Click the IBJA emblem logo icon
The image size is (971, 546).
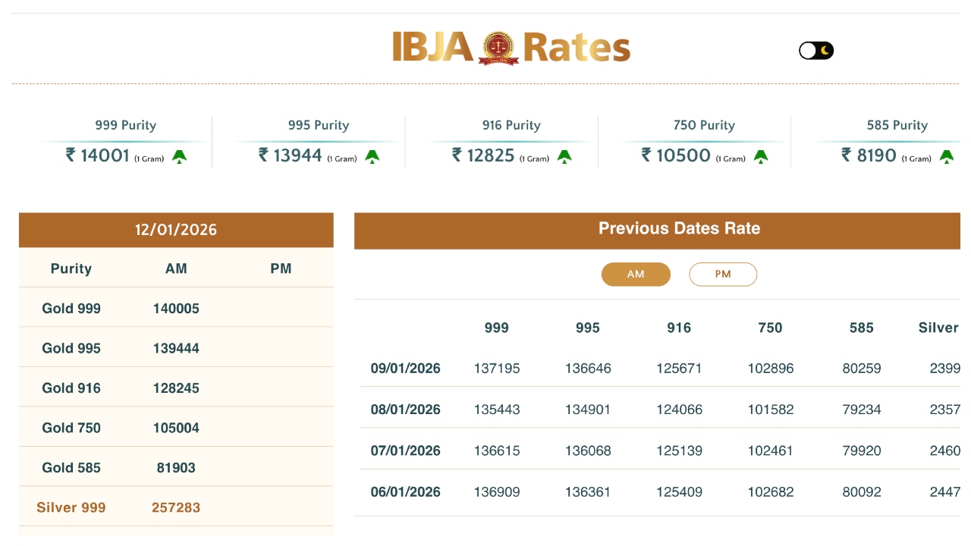click(498, 48)
